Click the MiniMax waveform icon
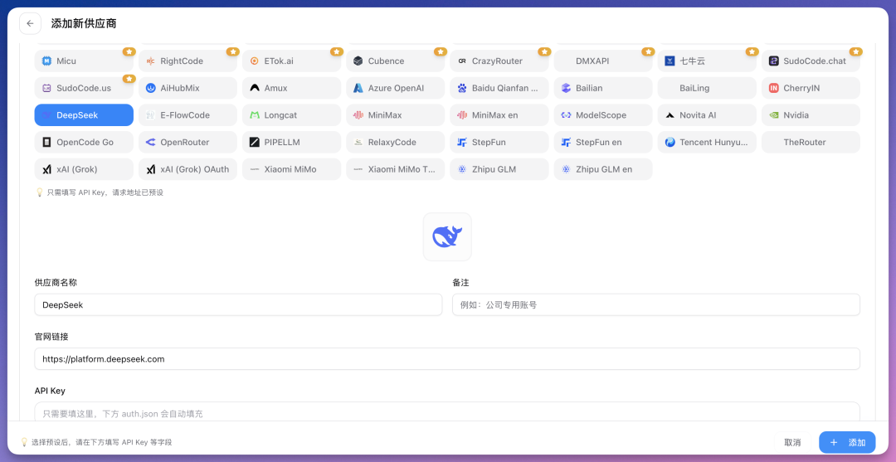The image size is (896, 462). [x=358, y=114]
